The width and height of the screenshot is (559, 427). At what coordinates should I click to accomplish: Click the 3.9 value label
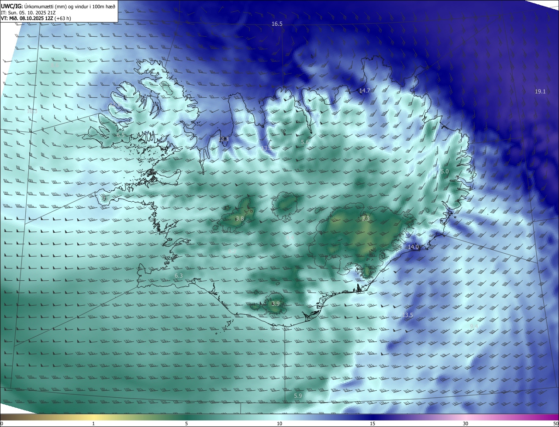(276, 304)
